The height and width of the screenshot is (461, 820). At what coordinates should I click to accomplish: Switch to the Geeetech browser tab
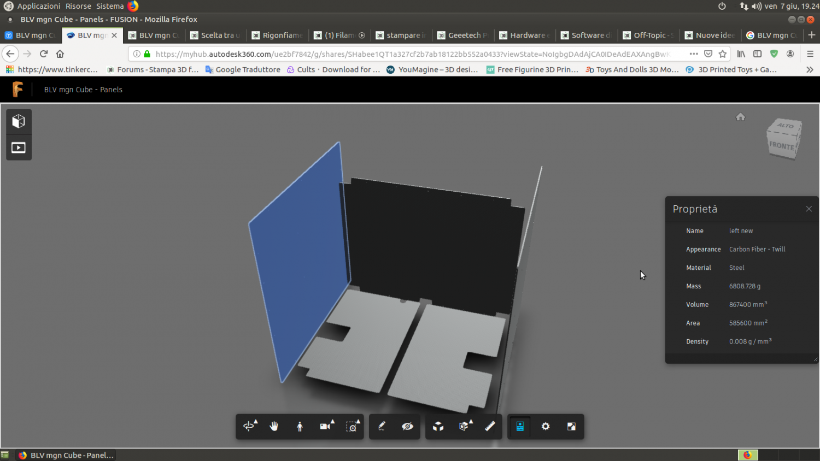(464, 36)
